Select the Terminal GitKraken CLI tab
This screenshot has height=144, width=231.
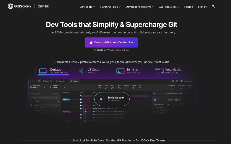point(128,71)
